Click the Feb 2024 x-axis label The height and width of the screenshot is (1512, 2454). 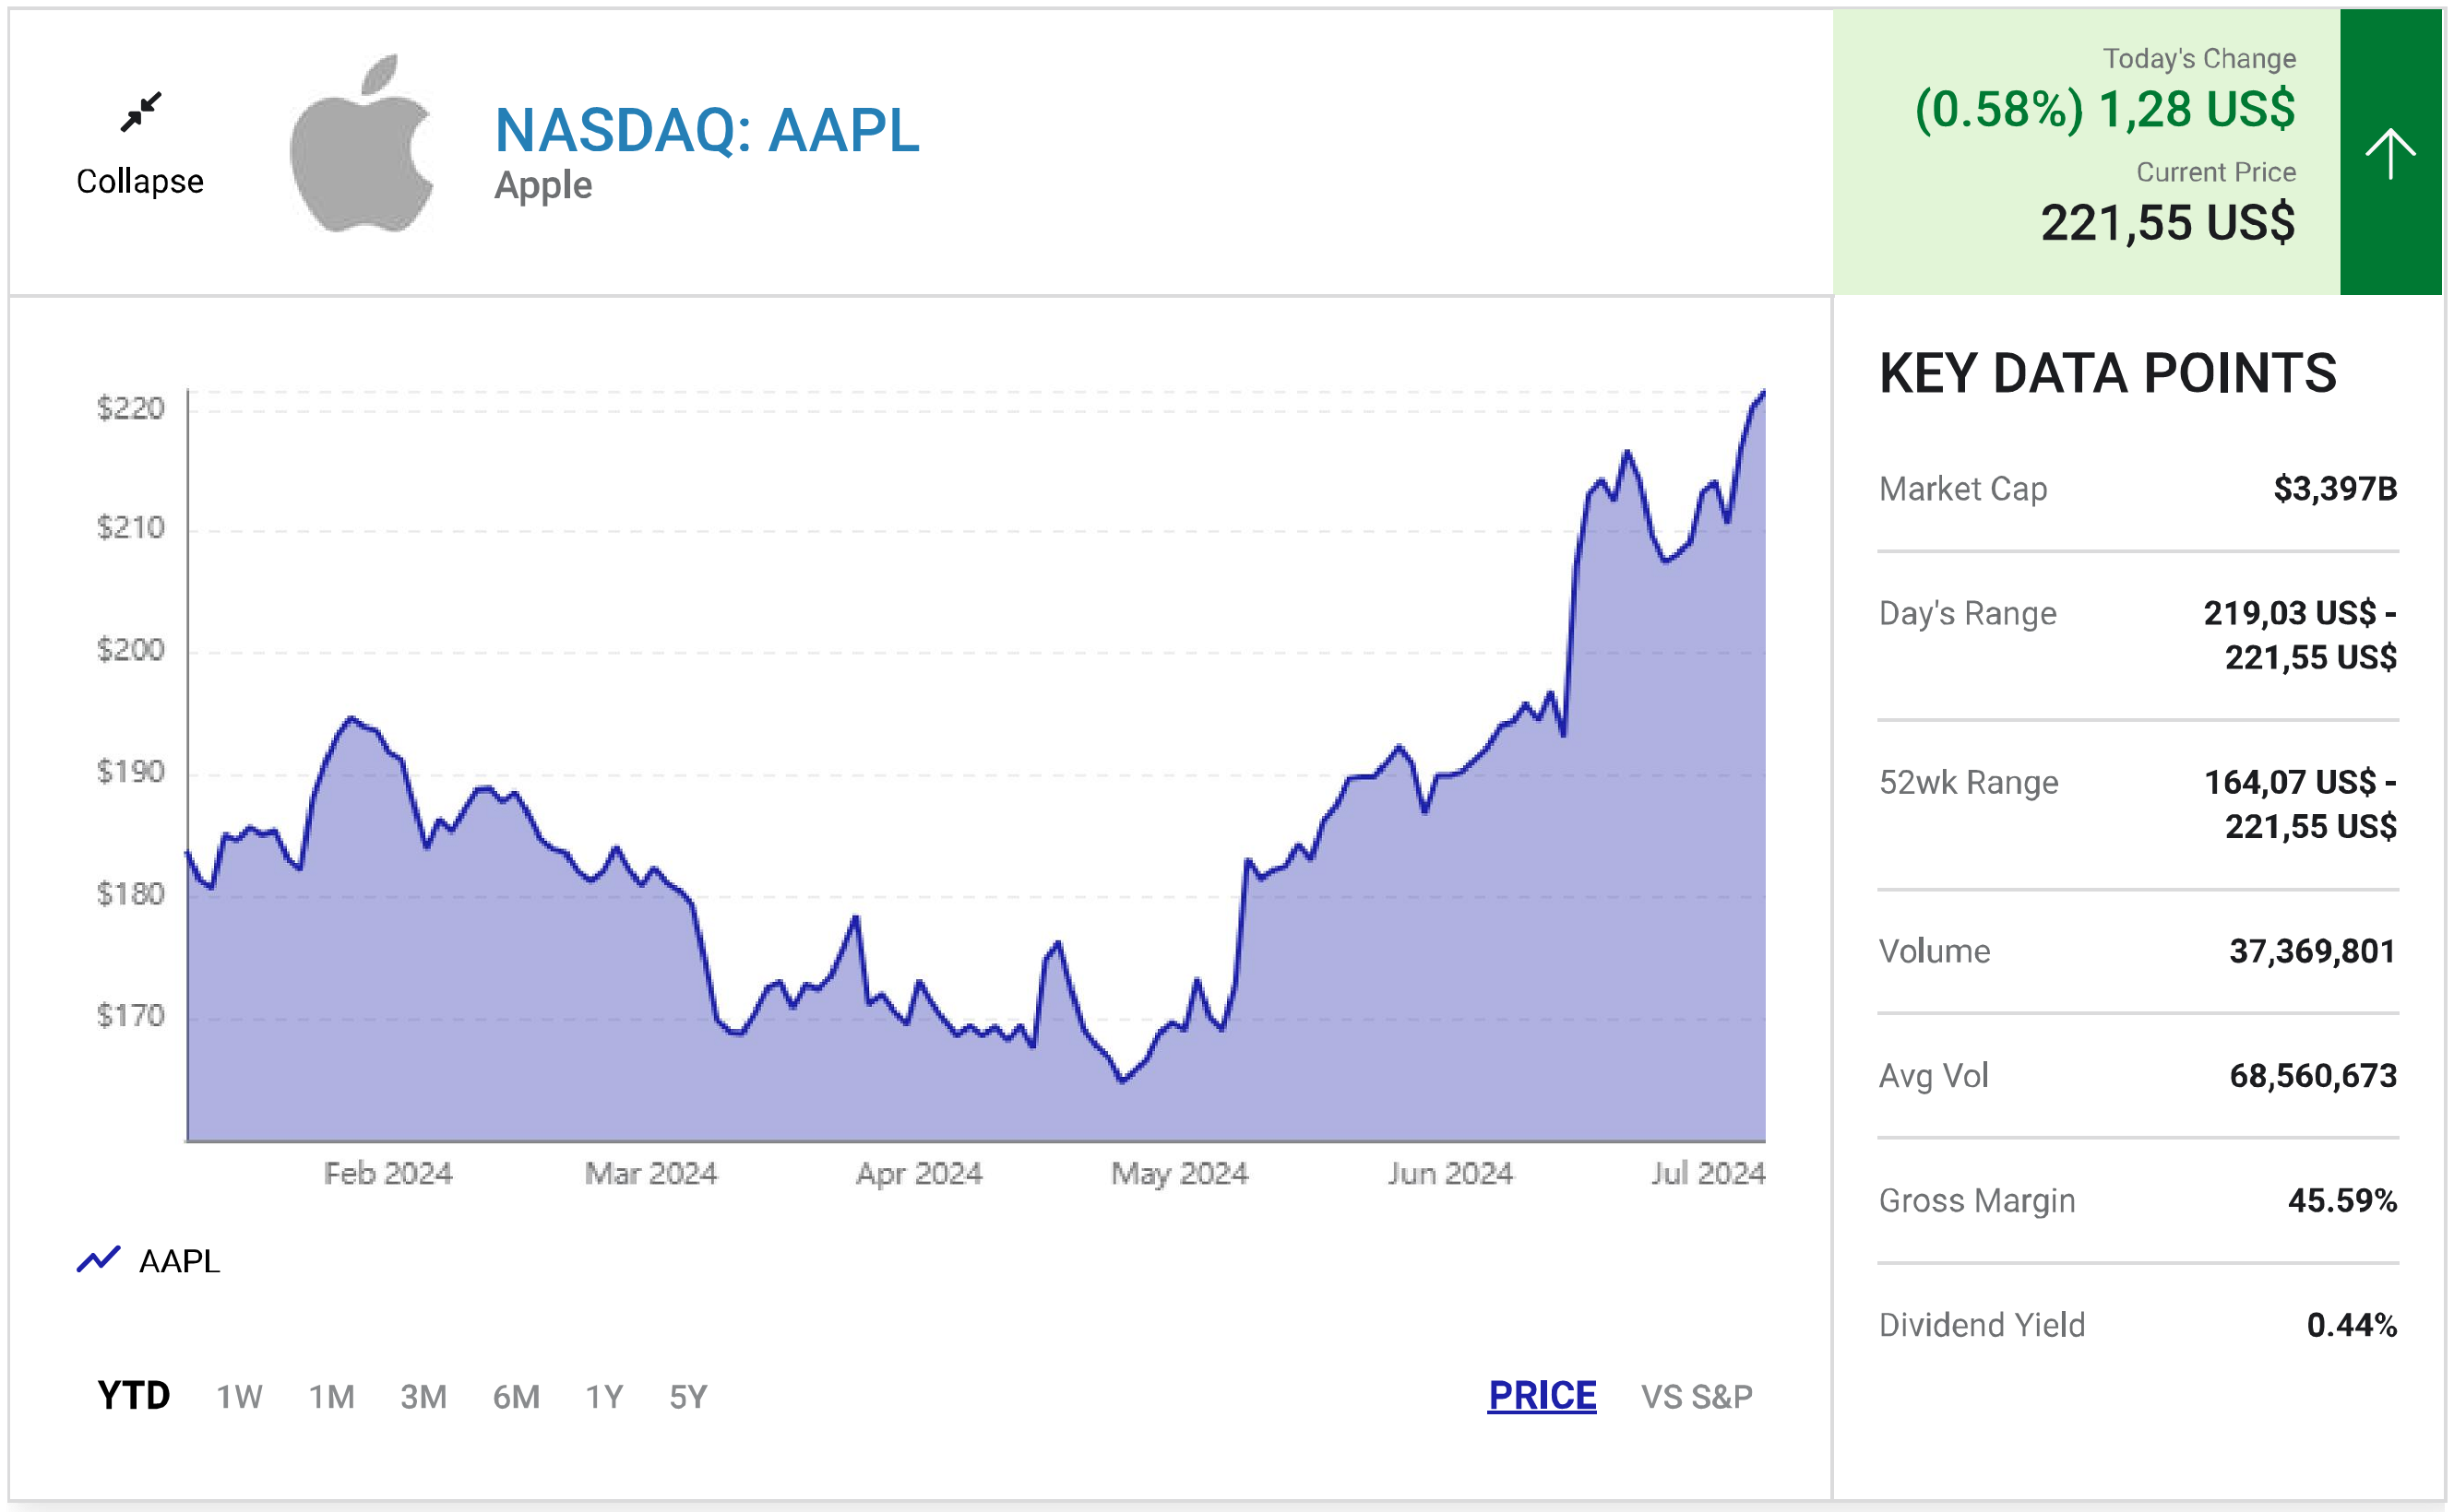[x=388, y=1173]
